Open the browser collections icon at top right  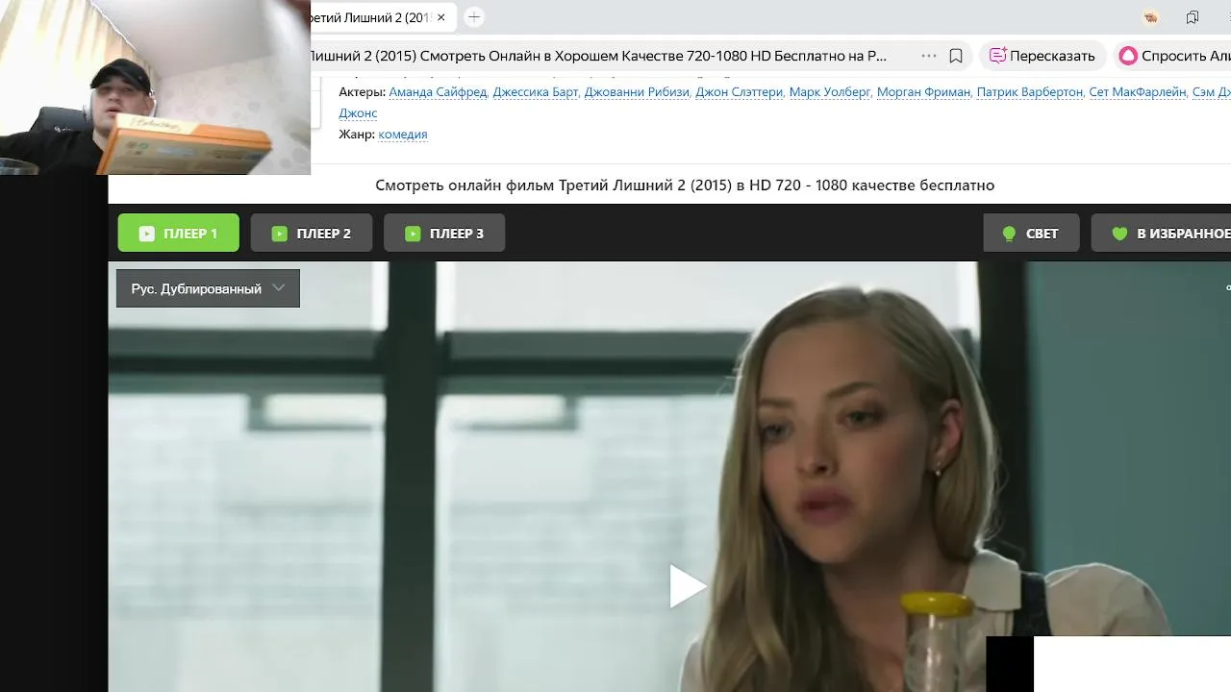point(1193,17)
